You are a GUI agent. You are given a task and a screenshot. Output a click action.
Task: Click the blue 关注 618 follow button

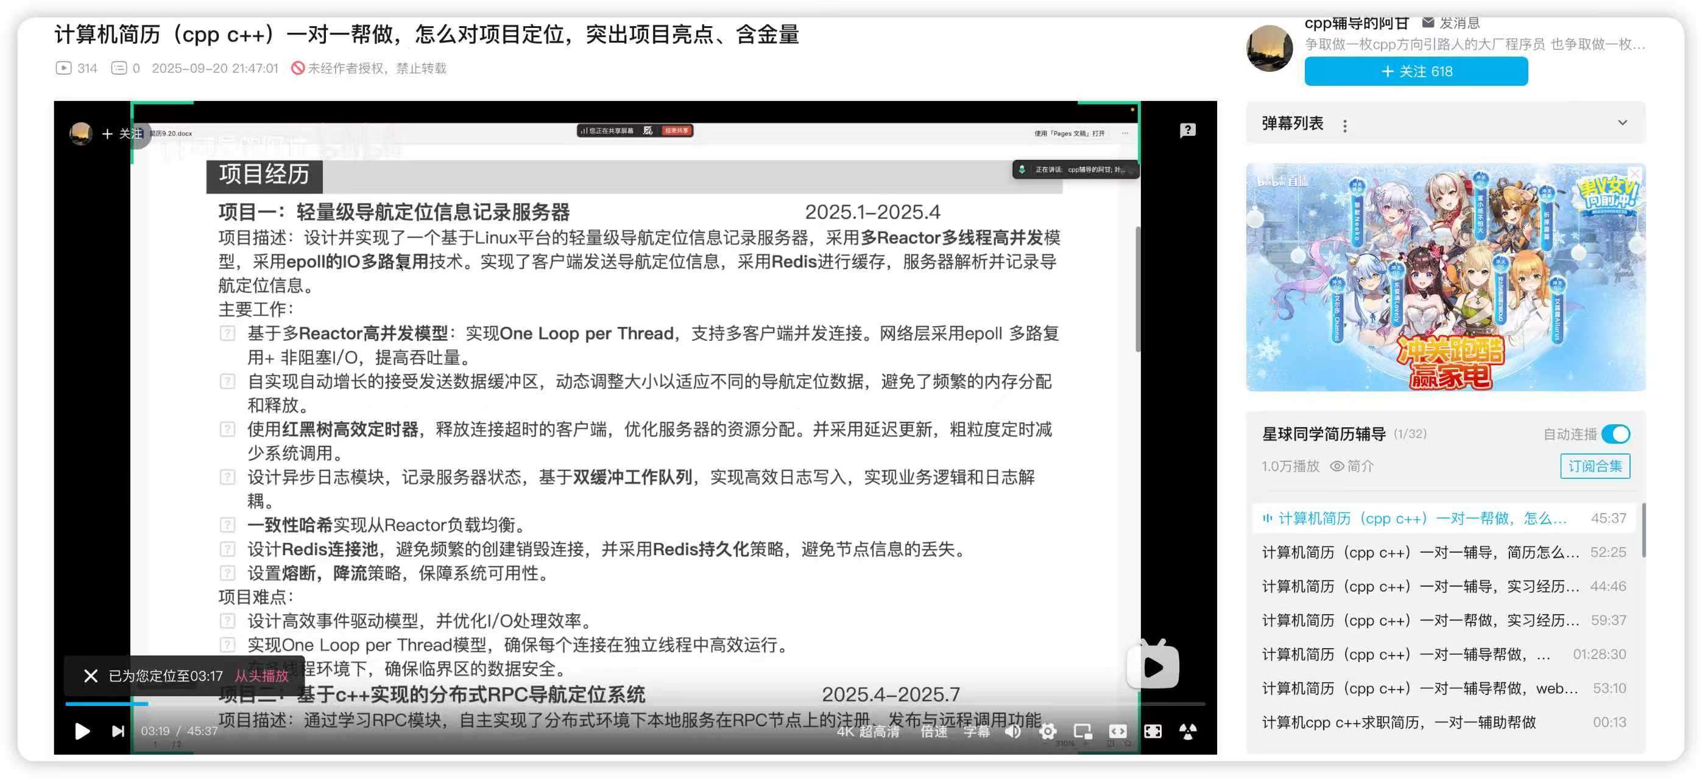(x=1415, y=71)
